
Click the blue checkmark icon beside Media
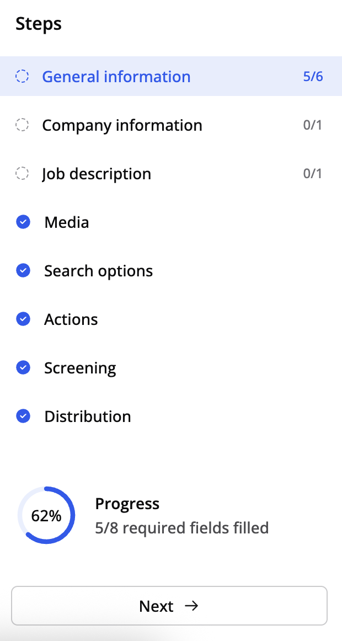23,222
